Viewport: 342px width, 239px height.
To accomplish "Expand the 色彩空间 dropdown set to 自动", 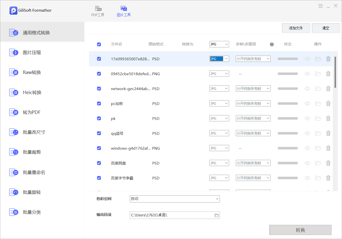I will tap(175, 199).
